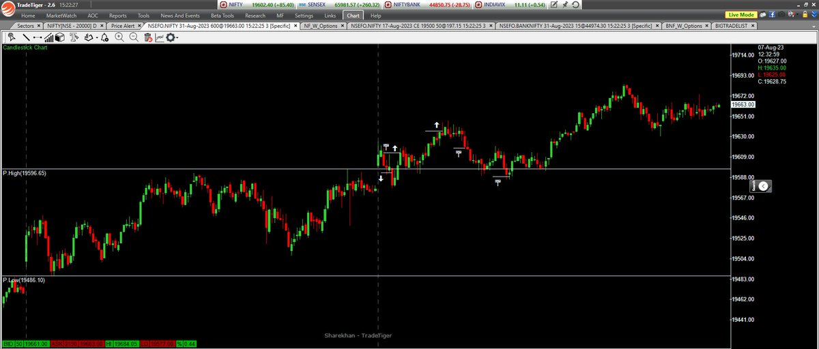Open the Help menu
Image resolution: width=819 pixels, height=349 pixels.
[x=376, y=15]
